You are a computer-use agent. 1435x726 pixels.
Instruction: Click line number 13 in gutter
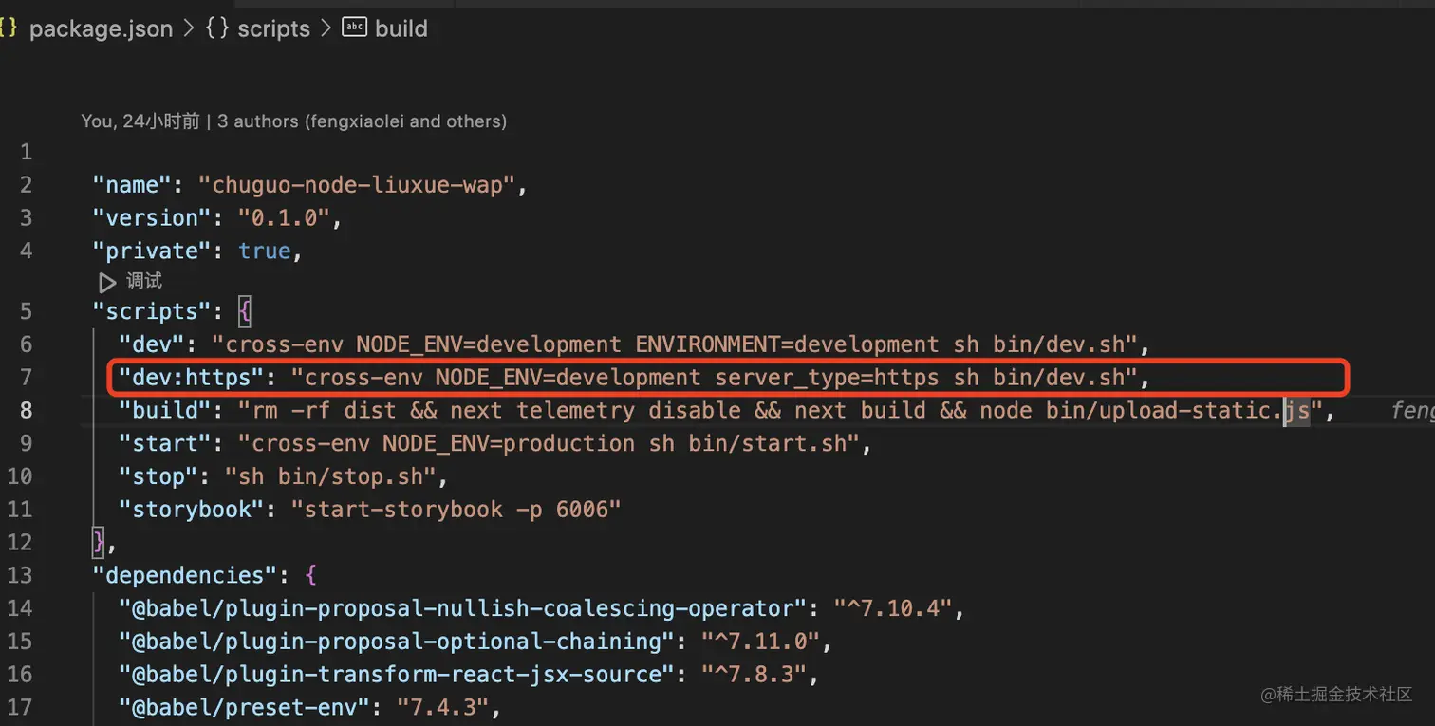(19, 575)
